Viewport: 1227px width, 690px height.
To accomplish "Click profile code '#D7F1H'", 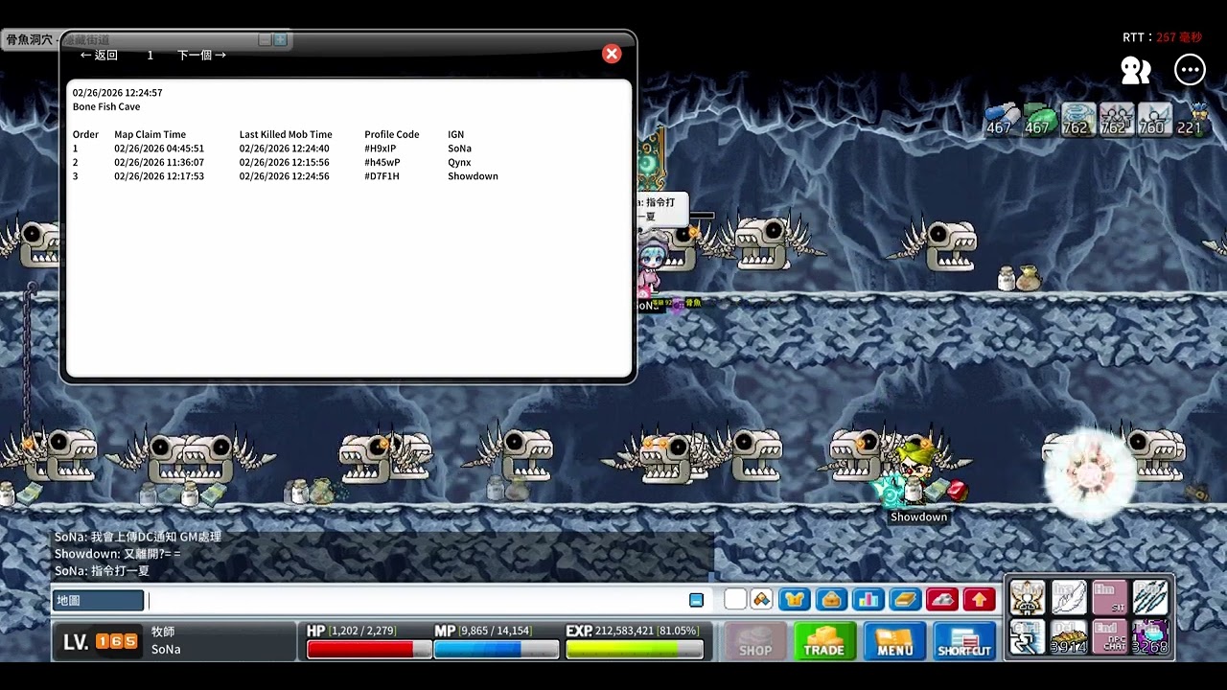I will point(382,176).
